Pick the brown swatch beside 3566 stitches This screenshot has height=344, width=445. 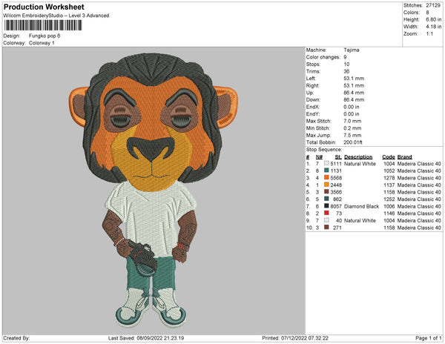[x=326, y=192]
